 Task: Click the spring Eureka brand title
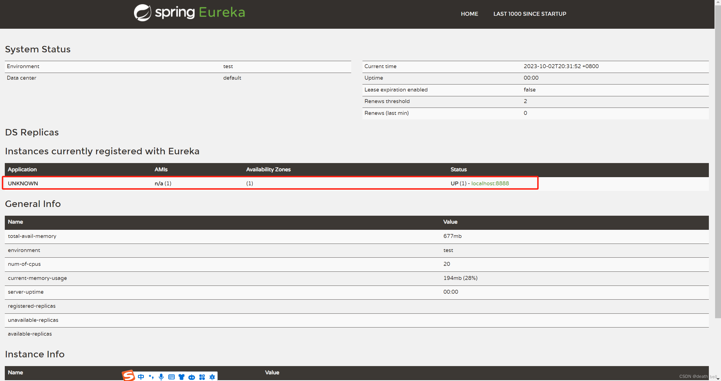[x=200, y=12]
